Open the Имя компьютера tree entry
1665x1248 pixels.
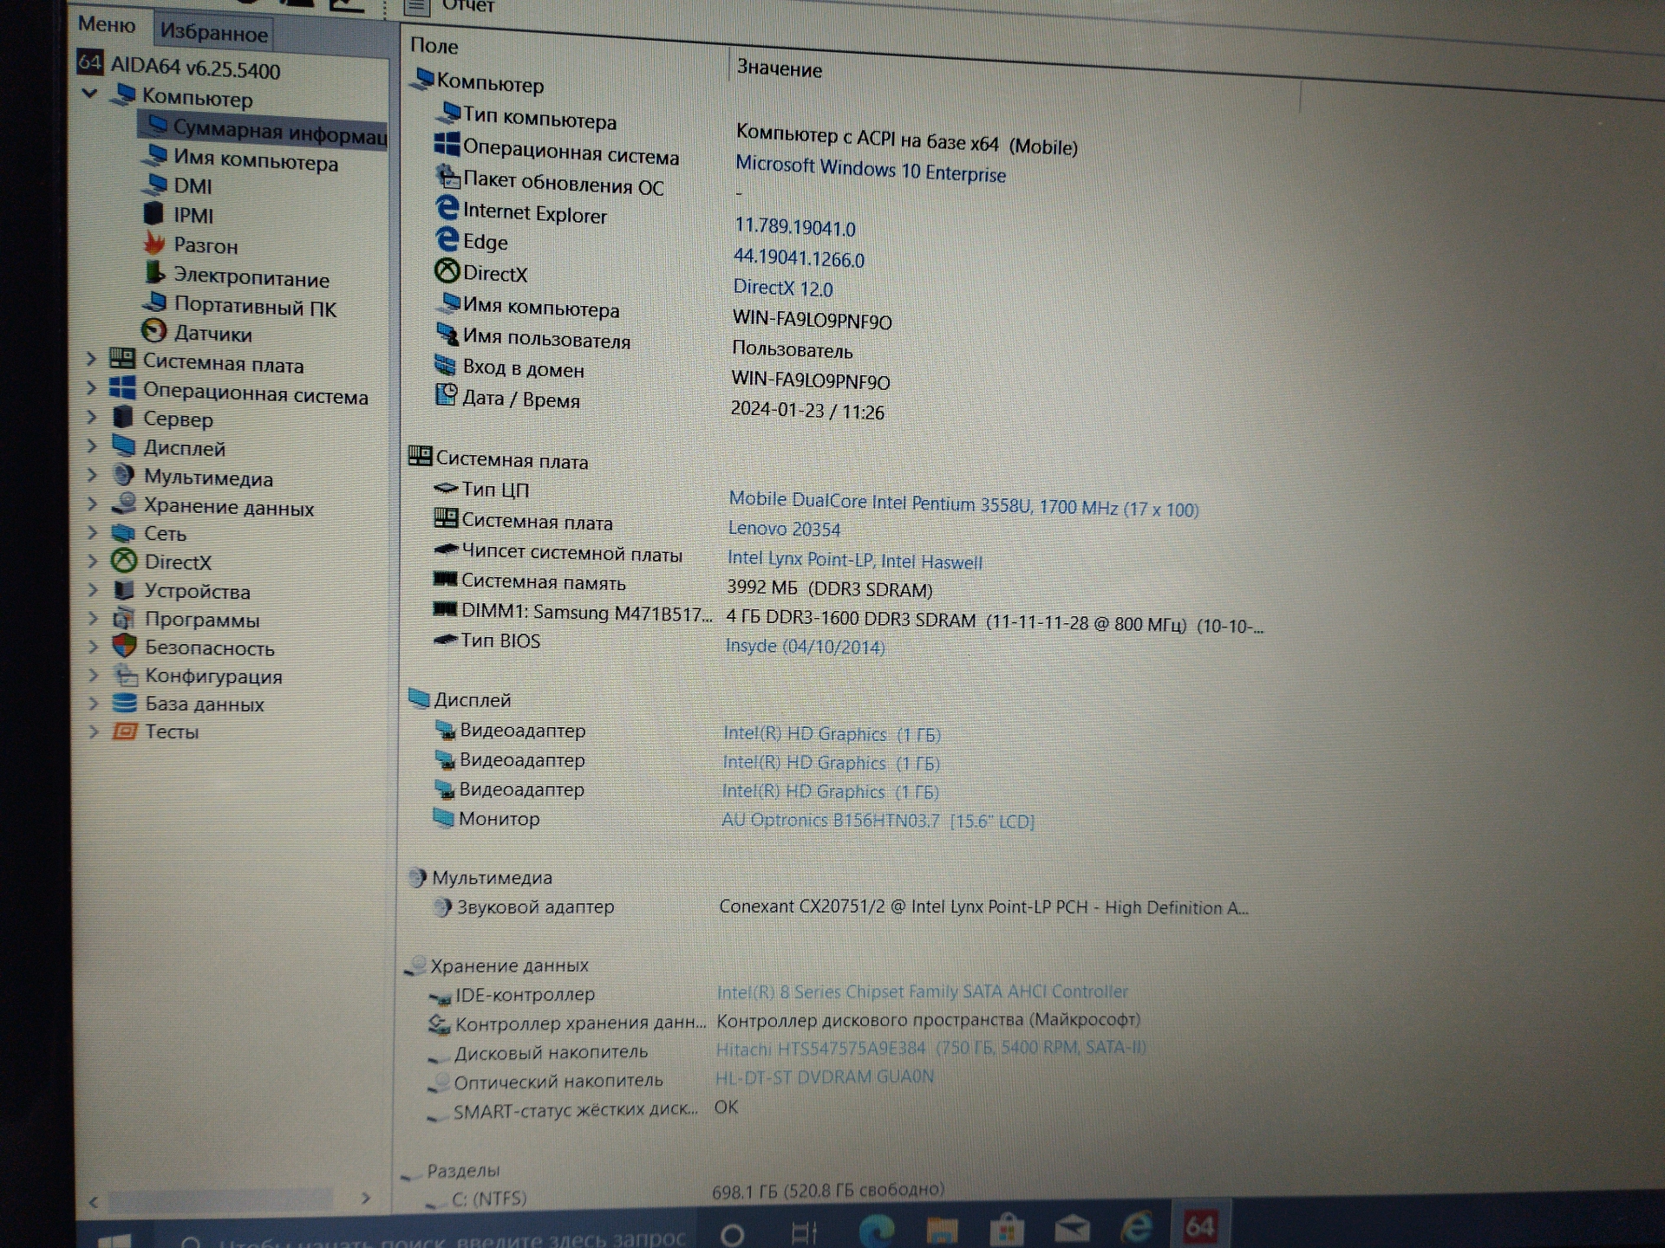click(256, 161)
